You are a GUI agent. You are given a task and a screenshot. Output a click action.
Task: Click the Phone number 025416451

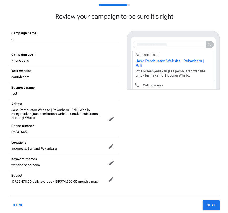(x=20, y=132)
